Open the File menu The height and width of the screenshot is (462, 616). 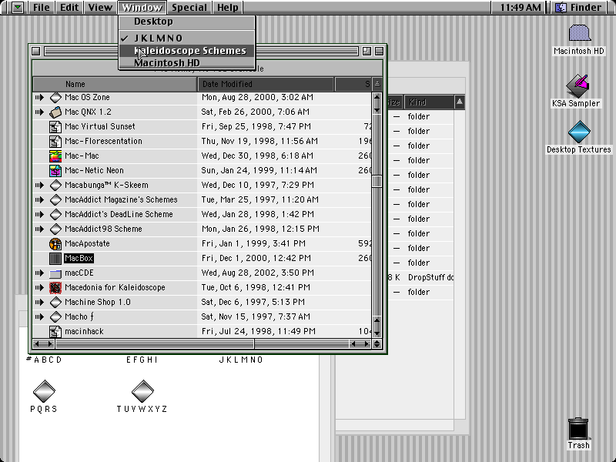(42, 7)
